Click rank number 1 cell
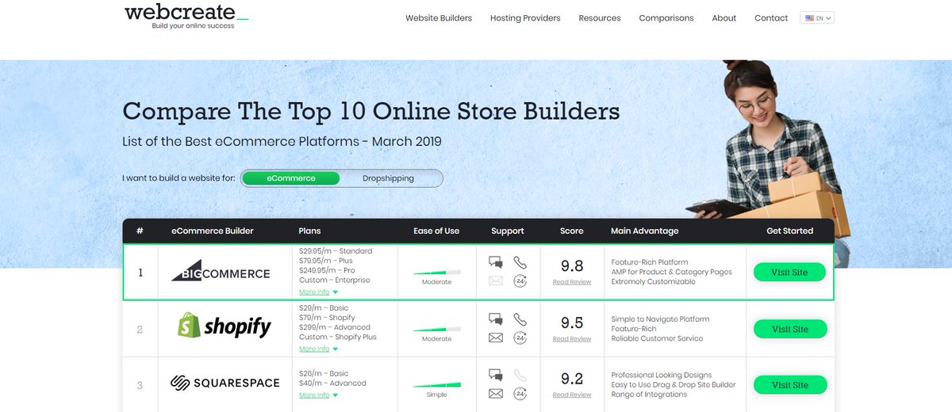952x412 pixels. (140, 272)
